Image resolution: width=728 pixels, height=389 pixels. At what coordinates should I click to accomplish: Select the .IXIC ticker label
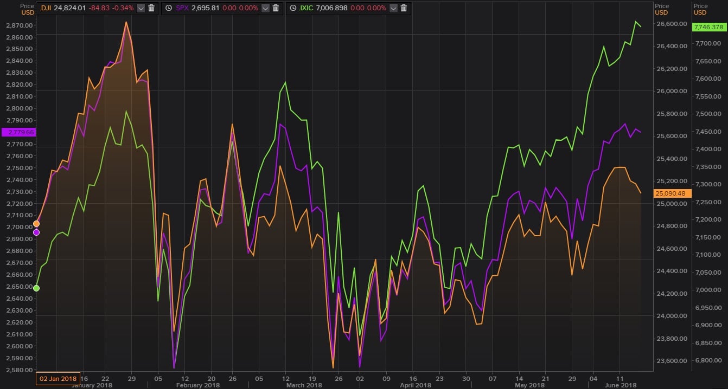pos(307,8)
